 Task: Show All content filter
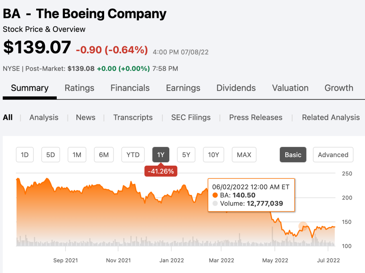tap(8, 117)
